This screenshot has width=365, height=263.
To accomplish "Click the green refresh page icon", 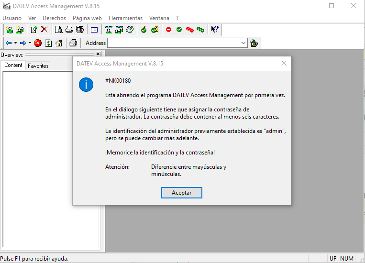I will coord(48,43).
